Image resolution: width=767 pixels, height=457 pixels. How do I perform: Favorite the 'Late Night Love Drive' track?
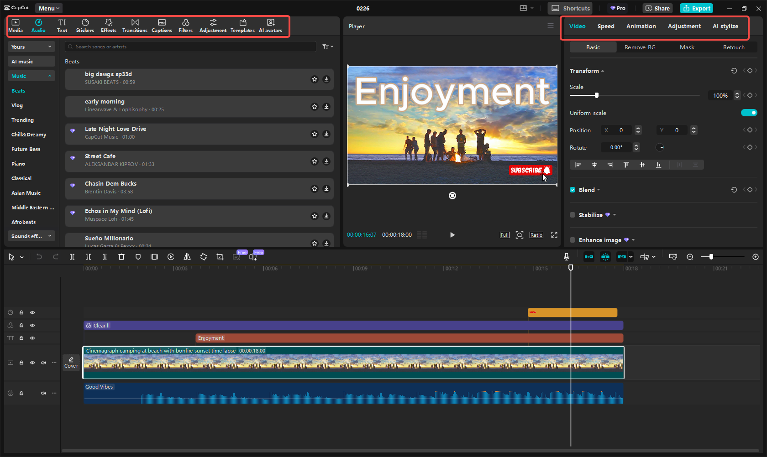point(315,134)
